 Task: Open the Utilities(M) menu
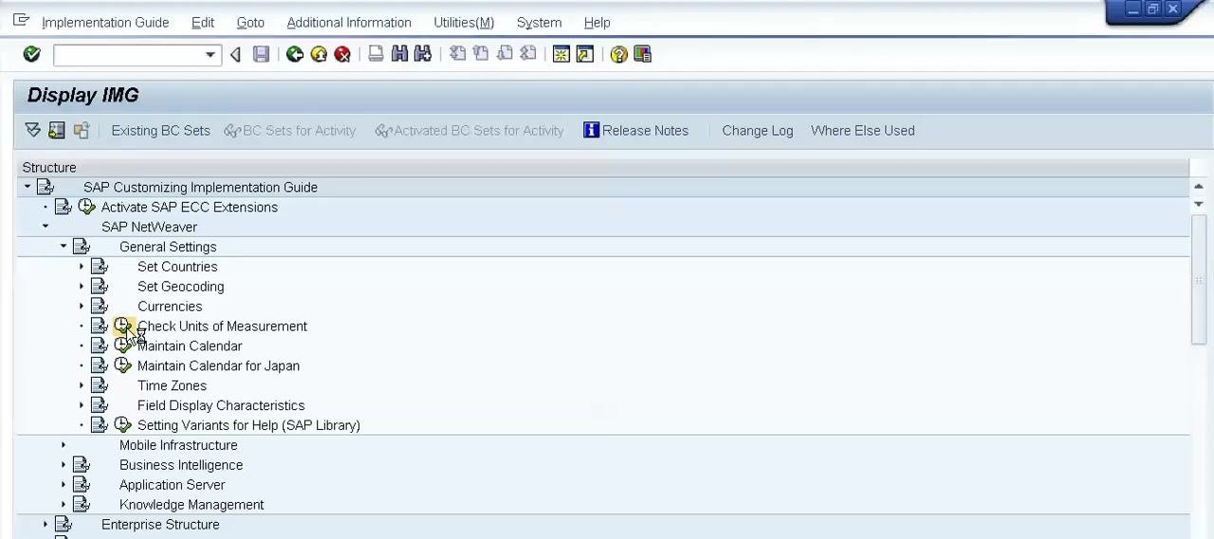[464, 22]
